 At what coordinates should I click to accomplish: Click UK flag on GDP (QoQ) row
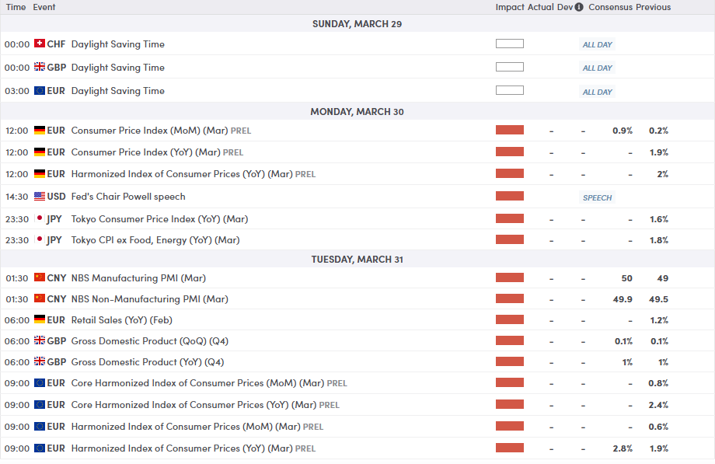[40, 340]
